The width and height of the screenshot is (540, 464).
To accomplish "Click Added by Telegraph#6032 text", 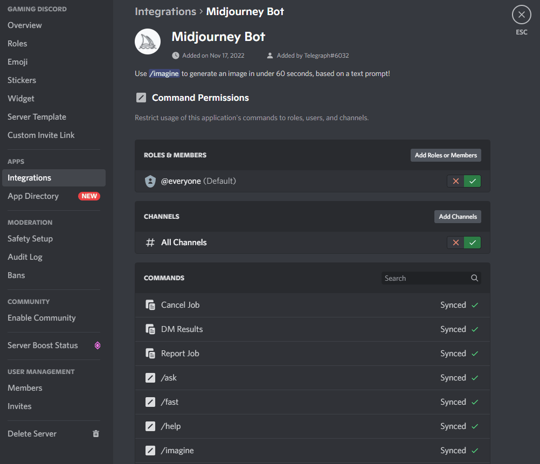I will pyautogui.click(x=313, y=56).
